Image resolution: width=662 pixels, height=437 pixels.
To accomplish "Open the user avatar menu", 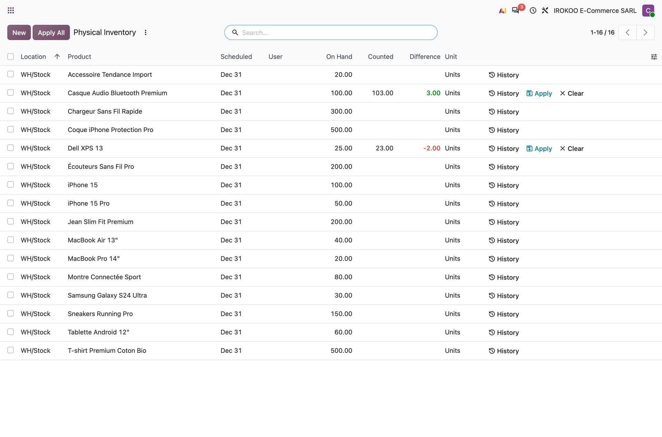I will [x=648, y=11].
